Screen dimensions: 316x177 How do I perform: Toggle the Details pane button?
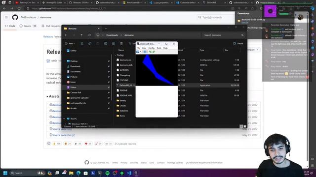pos(238,44)
